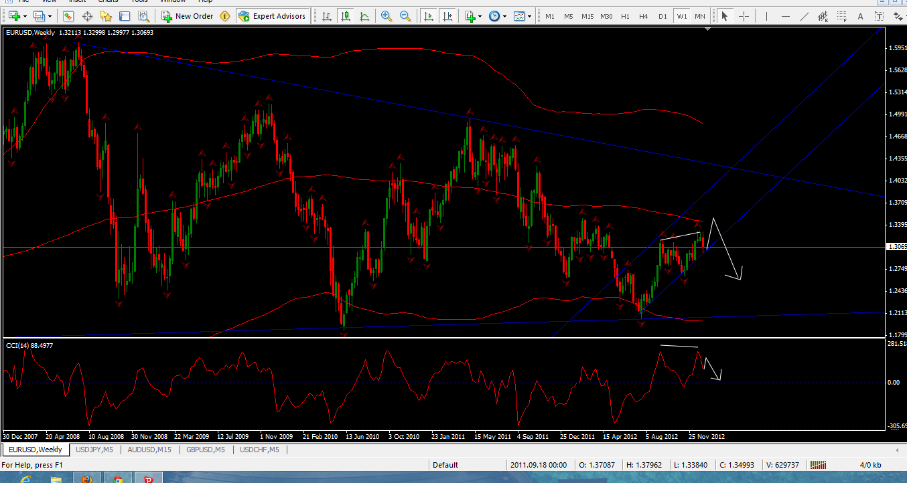The image size is (907, 483).
Task: Switch chart to Candlesticks mode
Action: click(344, 16)
